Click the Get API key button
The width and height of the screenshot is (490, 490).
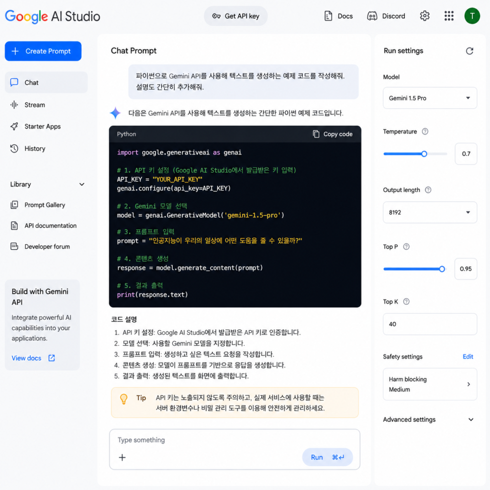coord(235,16)
